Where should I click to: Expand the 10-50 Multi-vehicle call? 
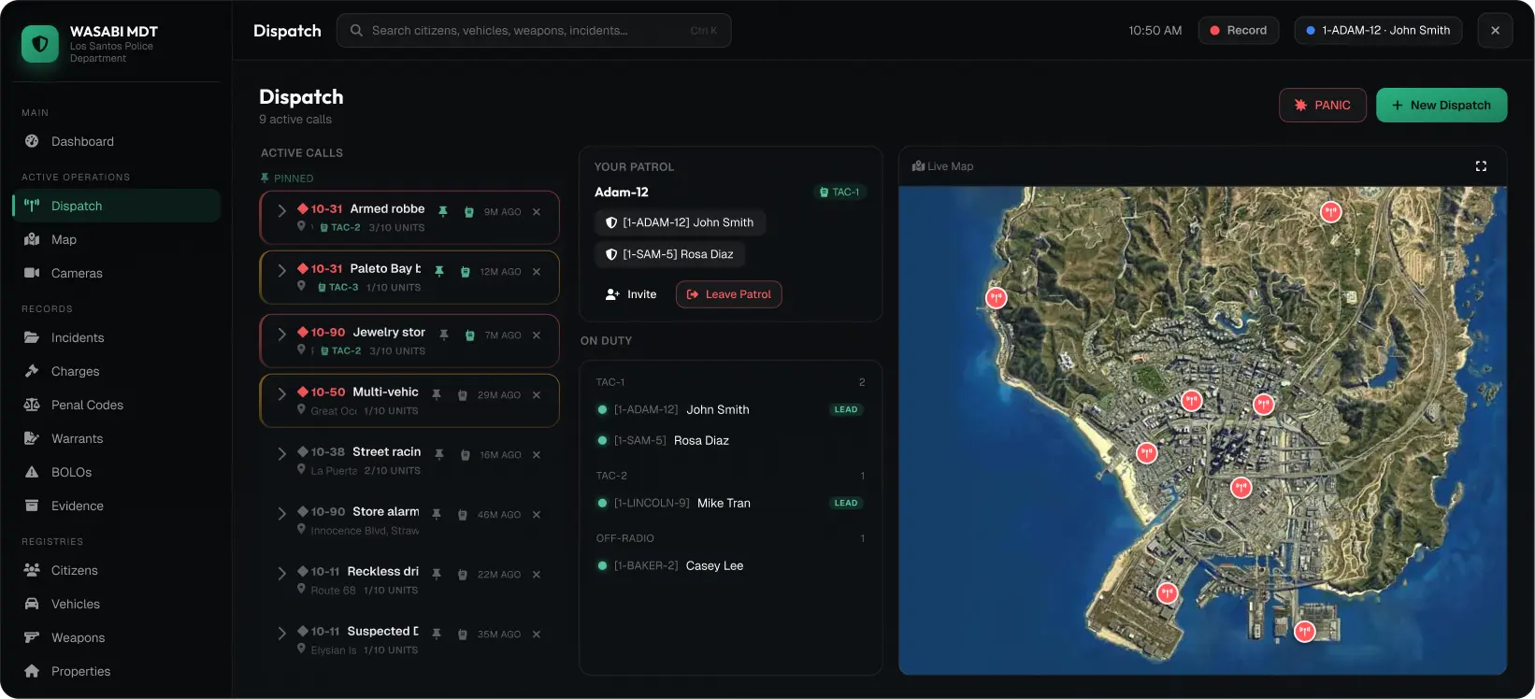[x=281, y=394]
